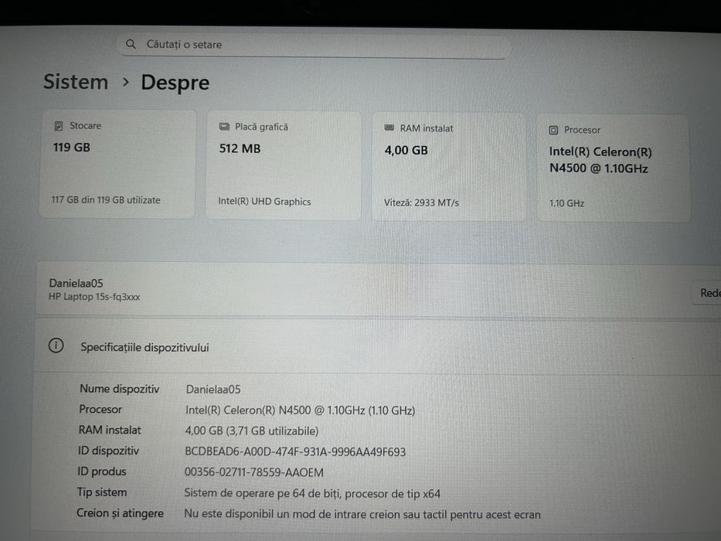Screen dimensions: 721x541
Task: Click 'Viteză: 2933 MT/s' text
Action: (x=421, y=202)
